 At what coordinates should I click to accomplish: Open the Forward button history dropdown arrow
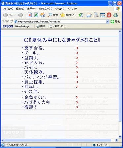tap(25, 15)
